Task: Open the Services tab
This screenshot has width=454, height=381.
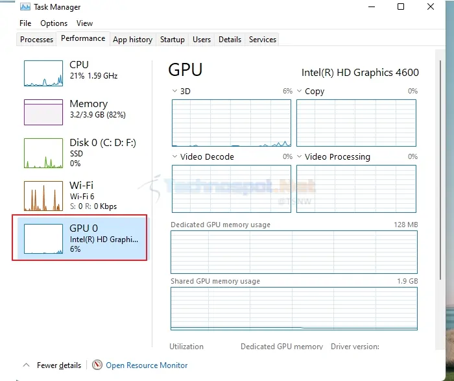Action: 263,40
